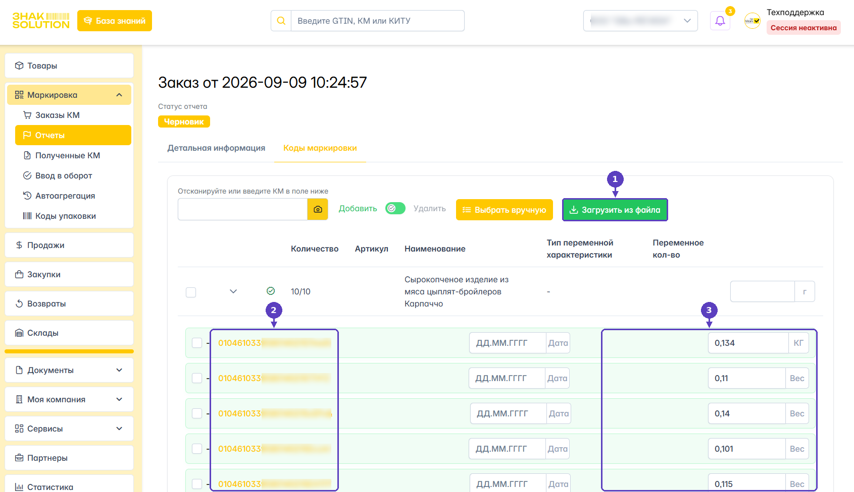Screen dimensions: 854x492
Task: Click the Склады warehouse icon
Action: coord(19,333)
